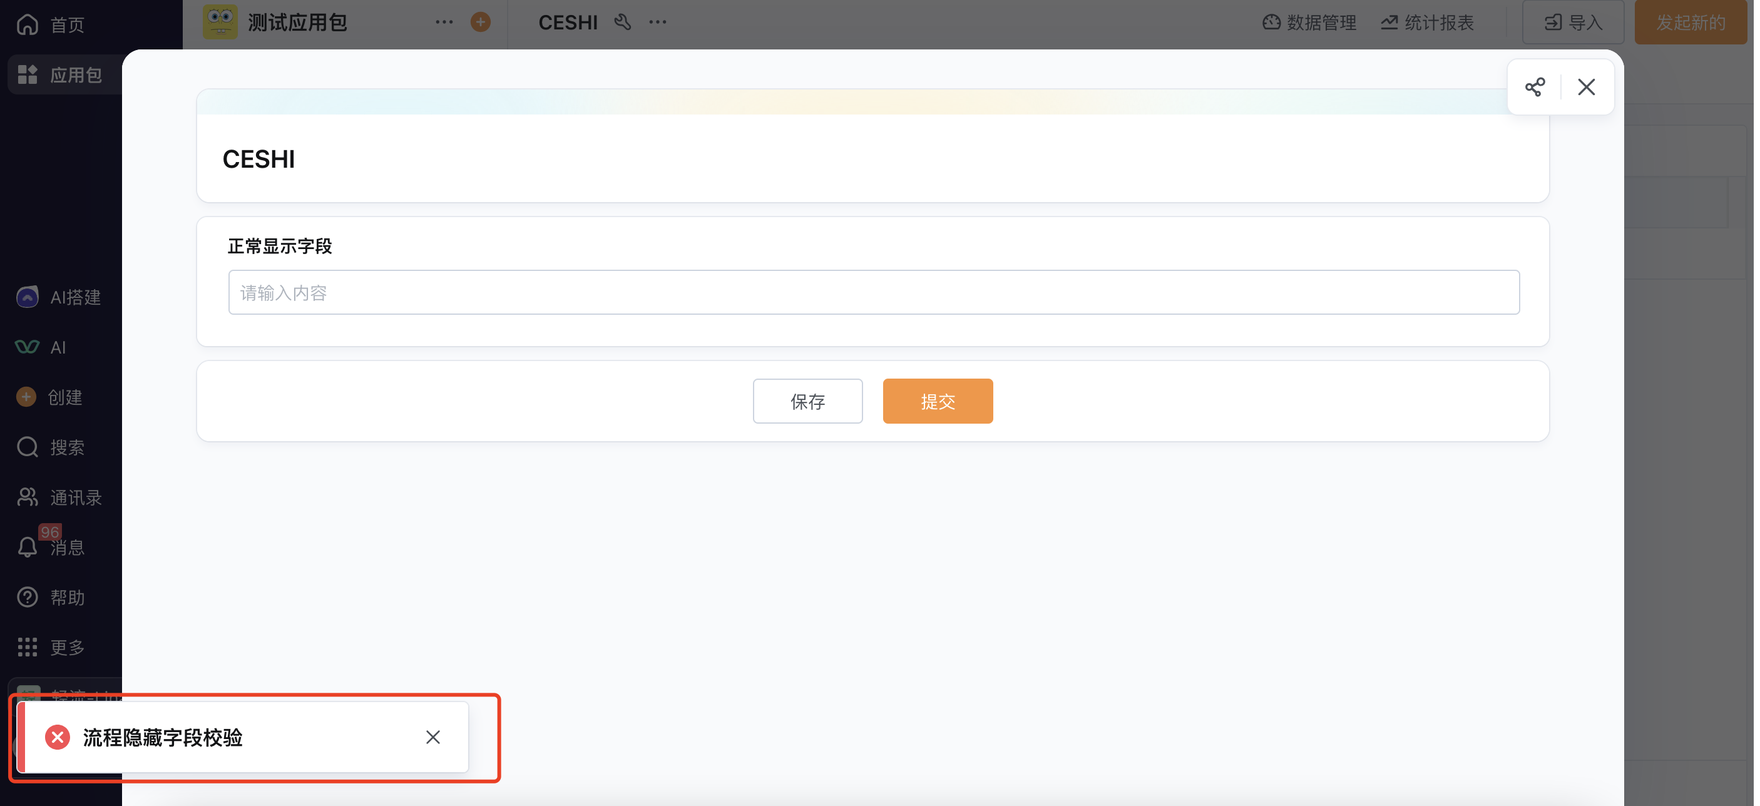The height and width of the screenshot is (806, 1760).
Task: Open the 首页 home icon in sidebar
Action: pyautogui.click(x=28, y=23)
